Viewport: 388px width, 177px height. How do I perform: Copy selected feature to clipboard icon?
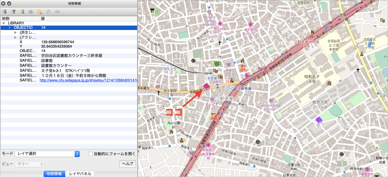point(49,12)
